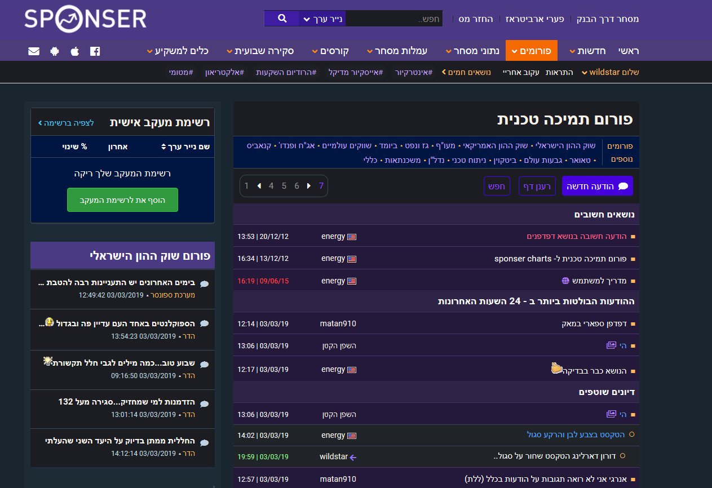Click the הודעה חדשה button
The width and height of the screenshot is (712, 488).
click(598, 186)
